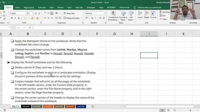This screenshot has width=200, height=112.
Task: Expand the Merge & Center dropdown arrow
Action: tap(82, 18)
